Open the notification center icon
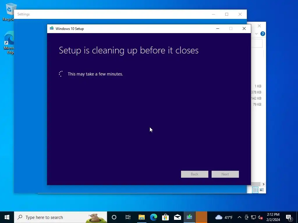 click(289, 217)
